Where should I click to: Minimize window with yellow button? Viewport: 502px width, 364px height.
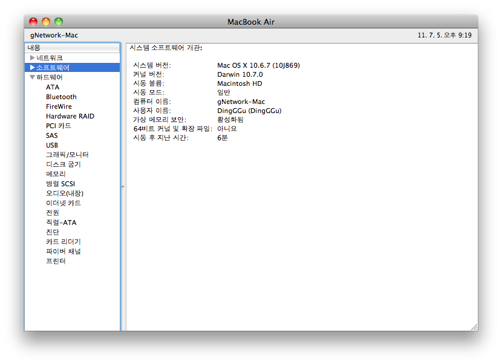pos(46,22)
